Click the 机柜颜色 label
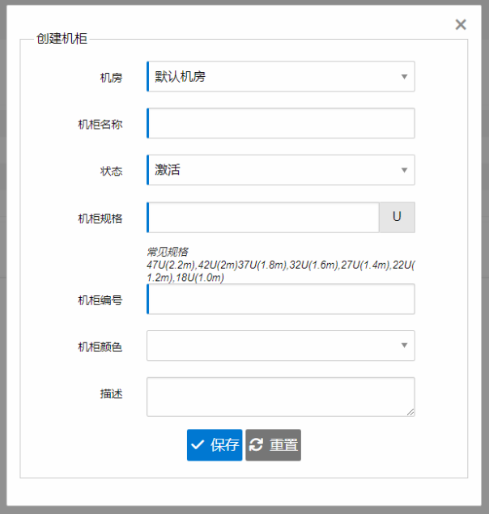This screenshot has width=489, height=514. point(100,346)
